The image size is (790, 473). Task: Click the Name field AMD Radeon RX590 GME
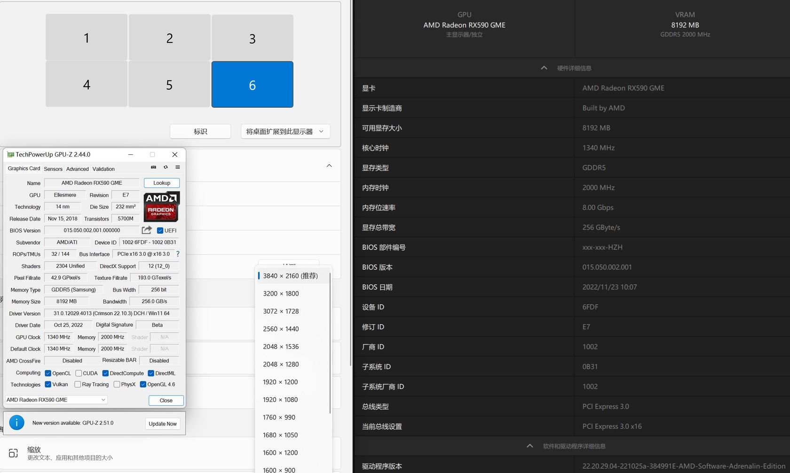[92, 183]
